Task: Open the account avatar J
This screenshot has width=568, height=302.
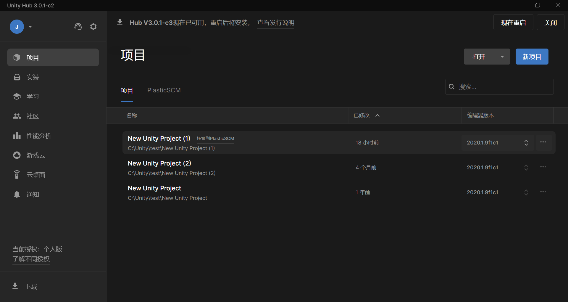Action: 17,27
